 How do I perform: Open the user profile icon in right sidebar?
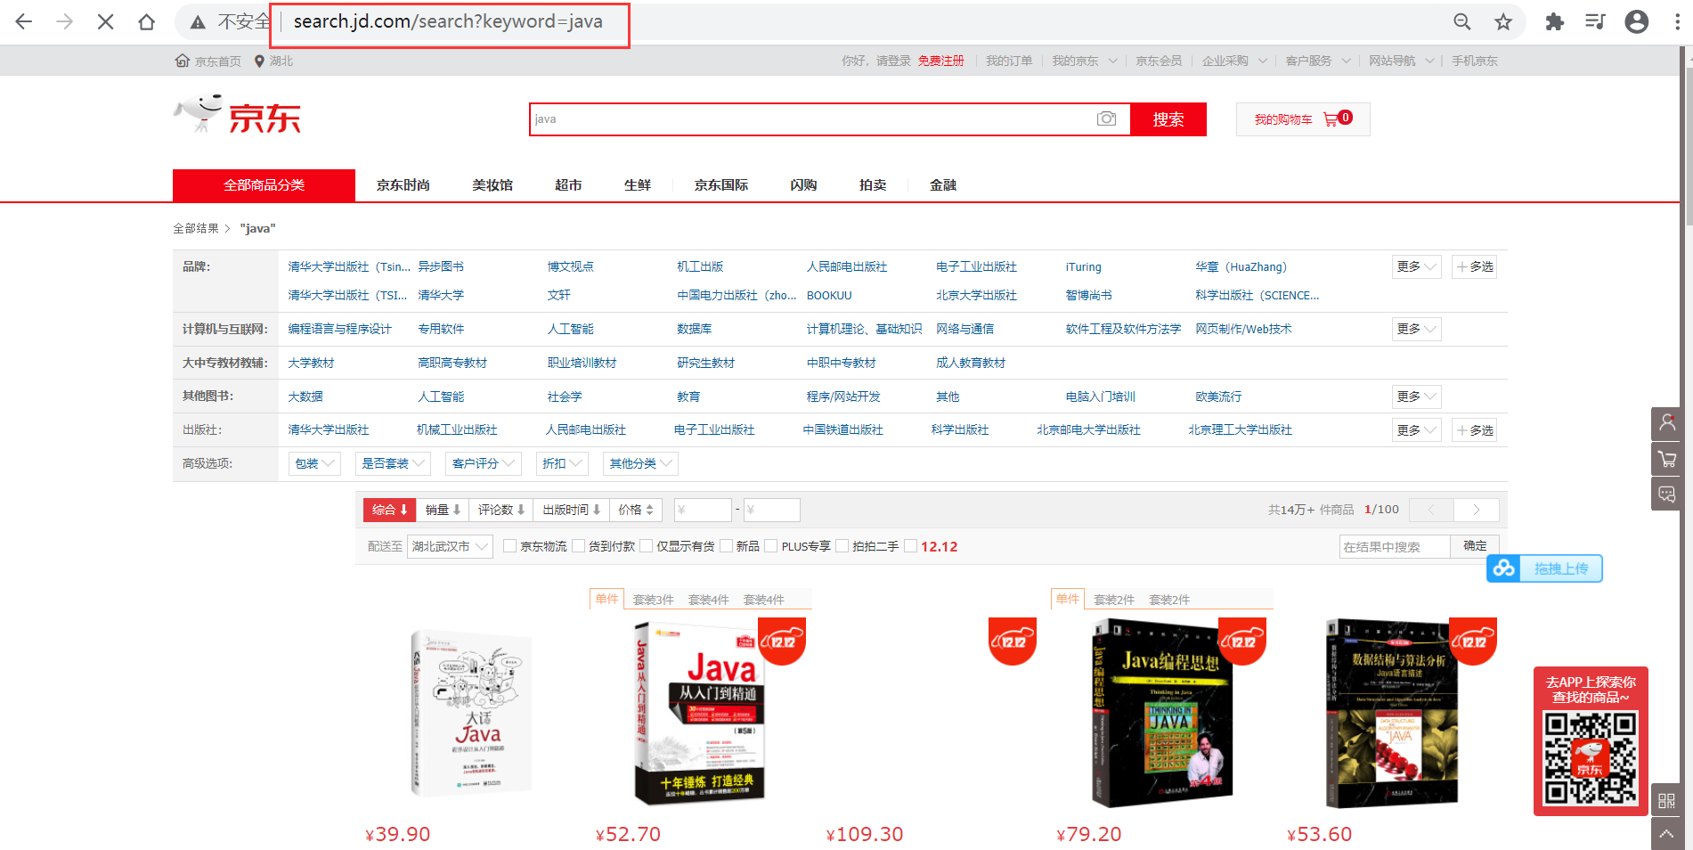[x=1666, y=423]
